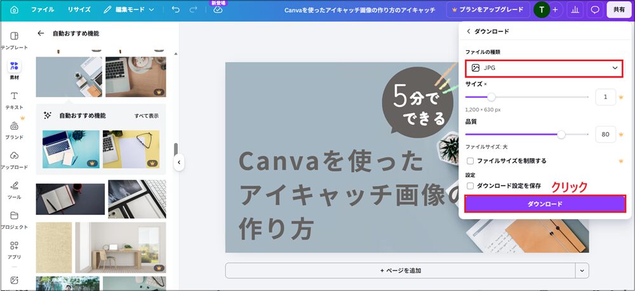Click + ページを追加 button

(400, 270)
